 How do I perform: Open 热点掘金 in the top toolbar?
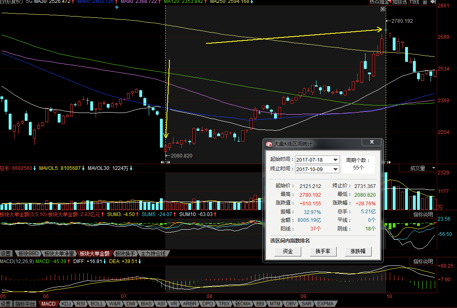(379, 2)
